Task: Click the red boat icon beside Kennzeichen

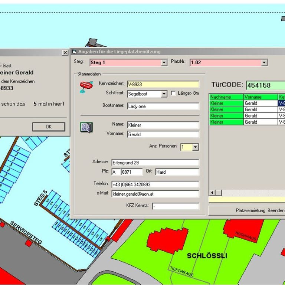Action: pyautogui.click(x=86, y=87)
